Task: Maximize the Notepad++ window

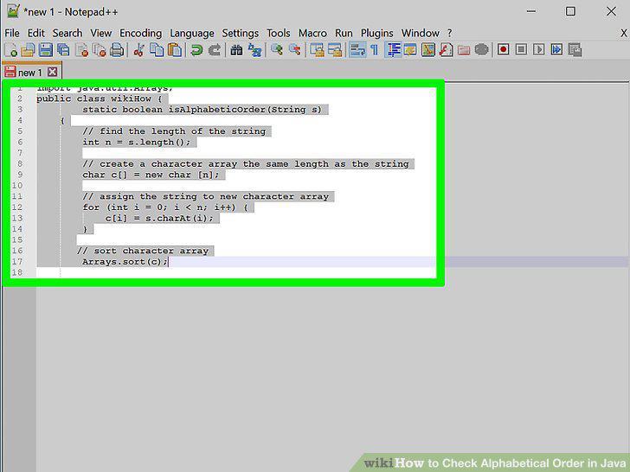Action: (x=570, y=11)
